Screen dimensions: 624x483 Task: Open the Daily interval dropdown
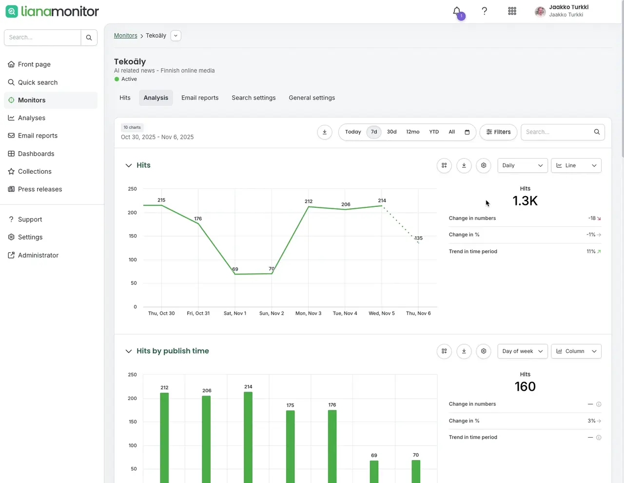tap(523, 165)
